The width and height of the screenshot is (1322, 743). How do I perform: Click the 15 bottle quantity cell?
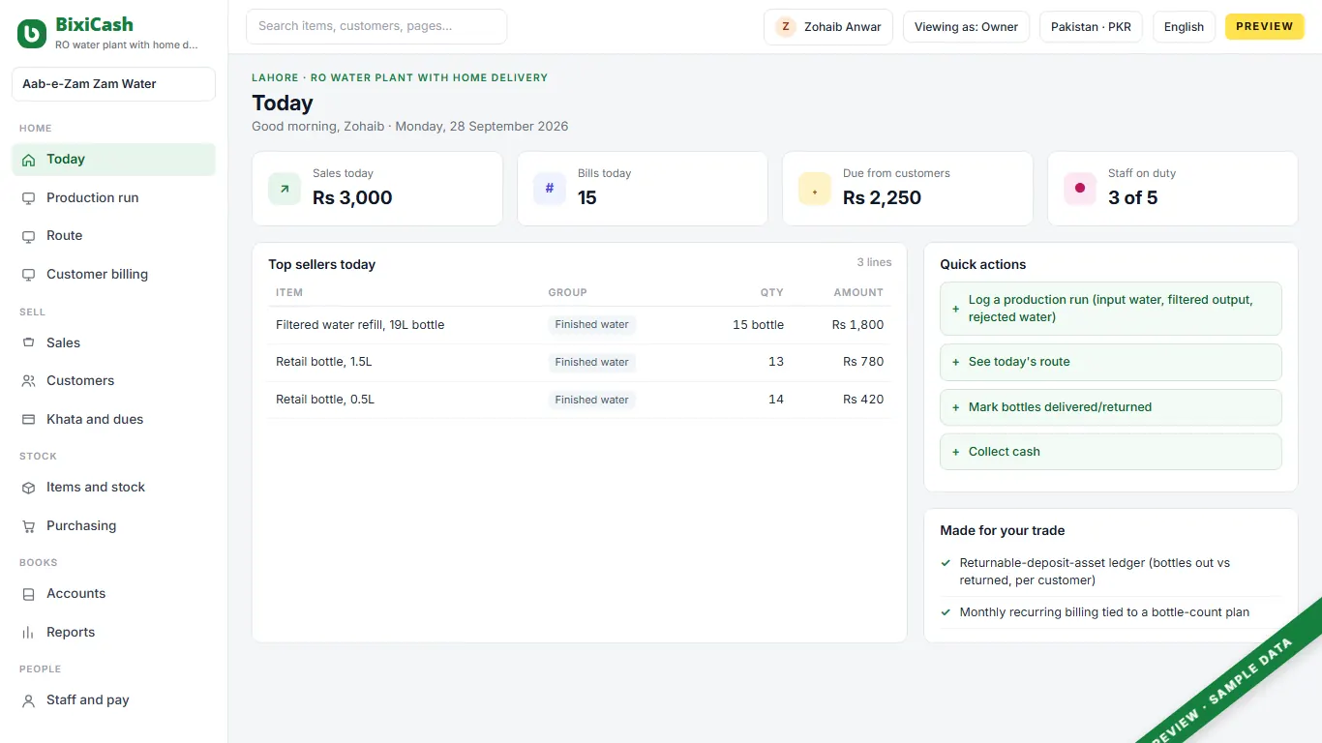pos(758,325)
